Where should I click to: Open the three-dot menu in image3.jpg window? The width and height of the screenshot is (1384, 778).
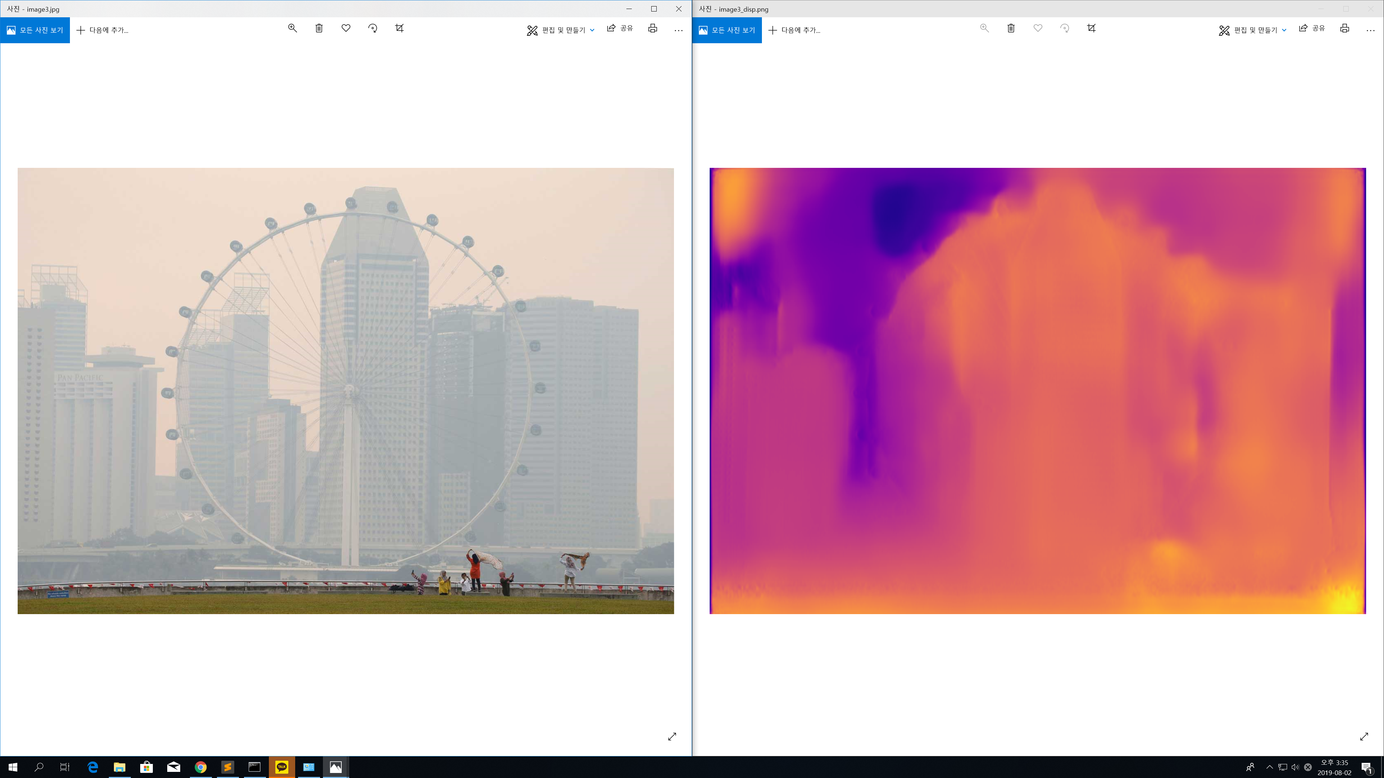[679, 31]
